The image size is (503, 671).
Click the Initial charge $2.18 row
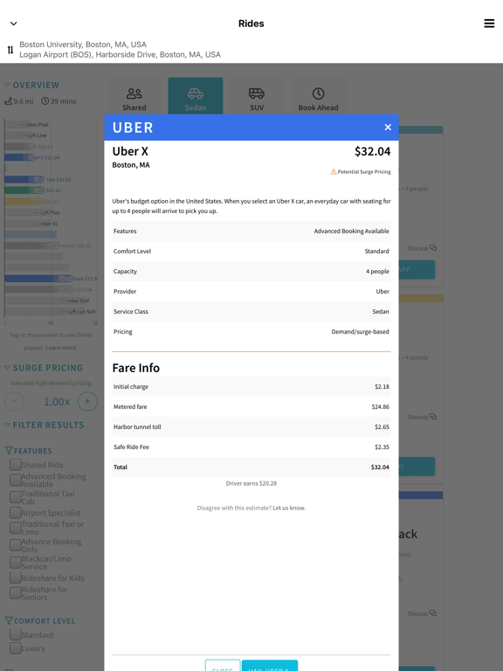[x=251, y=386]
